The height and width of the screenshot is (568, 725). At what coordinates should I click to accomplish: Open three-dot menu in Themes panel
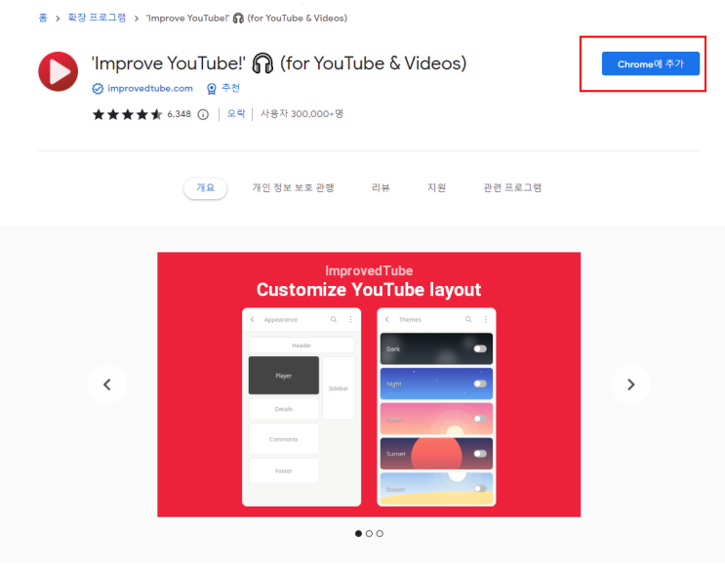(486, 319)
